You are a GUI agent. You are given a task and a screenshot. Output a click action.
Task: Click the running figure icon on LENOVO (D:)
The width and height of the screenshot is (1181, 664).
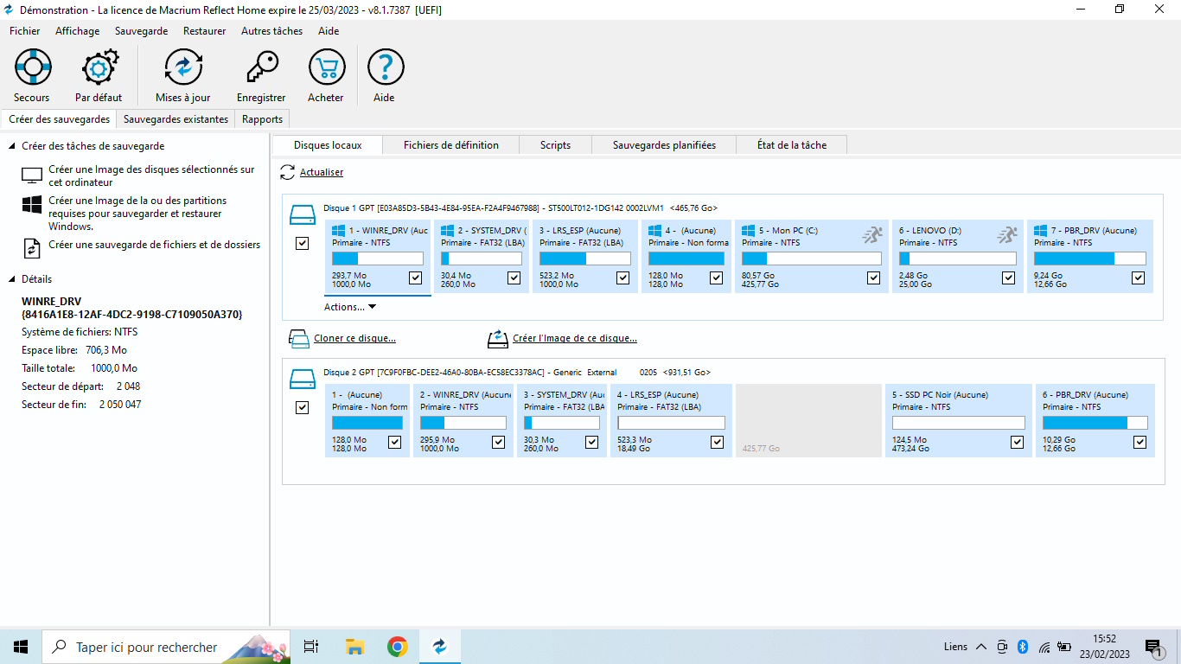[1007, 233]
